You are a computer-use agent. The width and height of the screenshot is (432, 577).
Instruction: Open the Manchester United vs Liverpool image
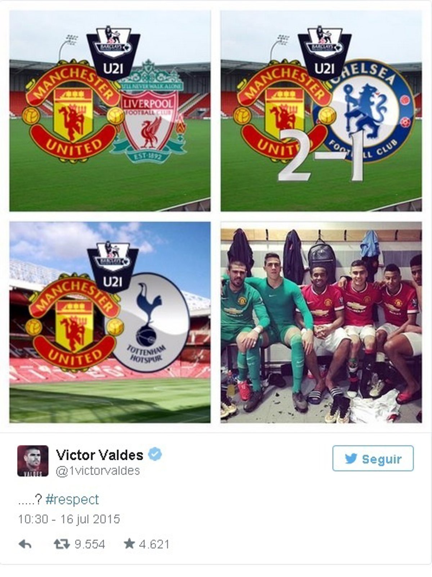pyautogui.click(x=110, y=111)
